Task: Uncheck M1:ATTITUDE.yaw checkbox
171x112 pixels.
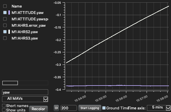Action: point(5,13)
